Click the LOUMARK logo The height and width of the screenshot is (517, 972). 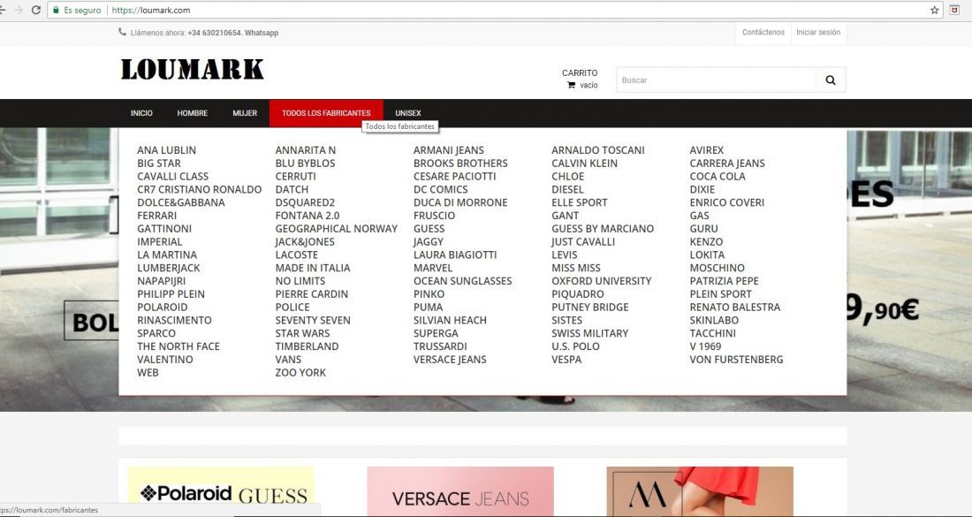[192, 70]
